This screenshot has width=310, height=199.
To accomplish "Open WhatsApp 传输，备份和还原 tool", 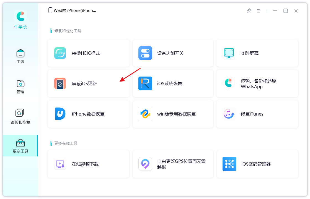I will 257,83.
